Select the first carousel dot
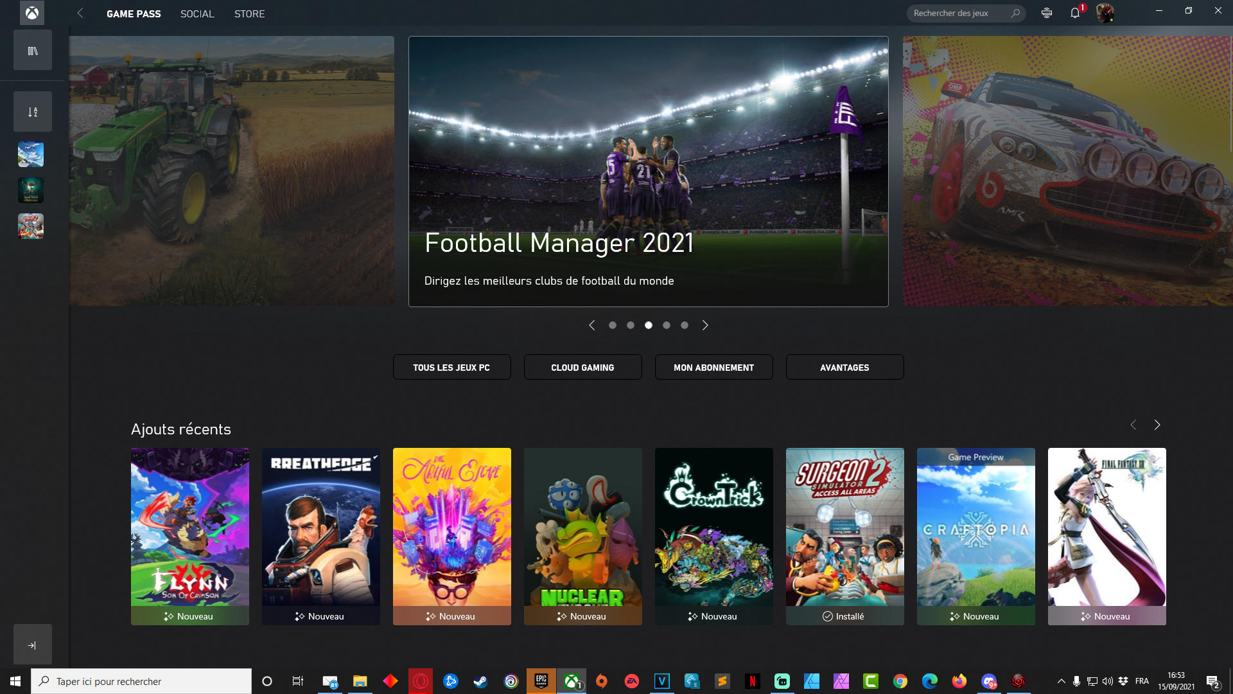Viewport: 1233px width, 694px height. [613, 325]
